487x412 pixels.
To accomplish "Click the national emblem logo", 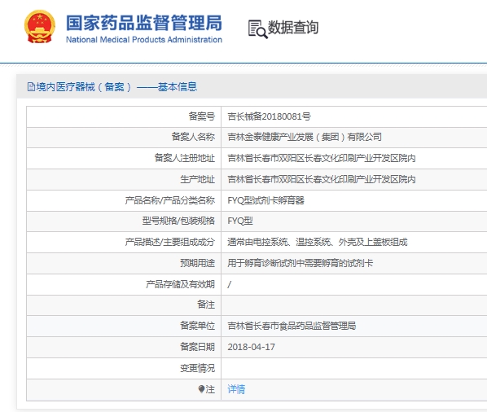I will click(40, 27).
